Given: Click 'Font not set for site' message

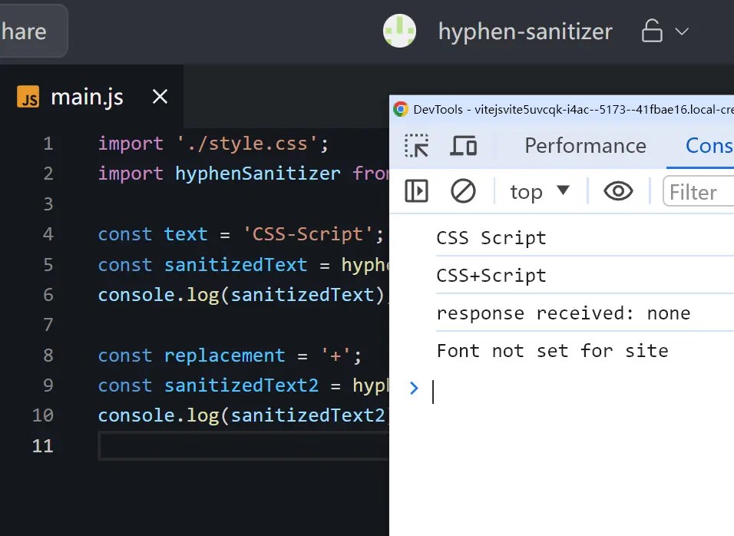Looking at the screenshot, I should point(552,350).
